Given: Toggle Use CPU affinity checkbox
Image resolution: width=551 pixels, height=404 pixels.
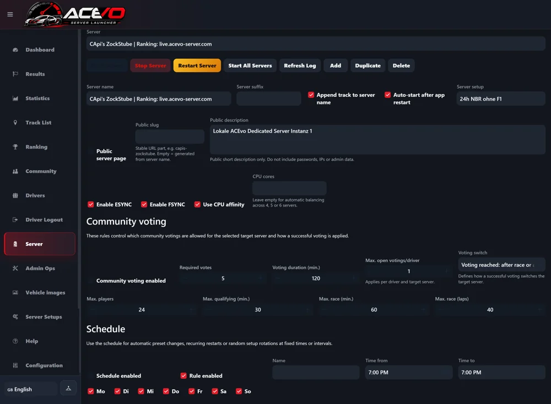Looking at the screenshot, I should [x=197, y=204].
